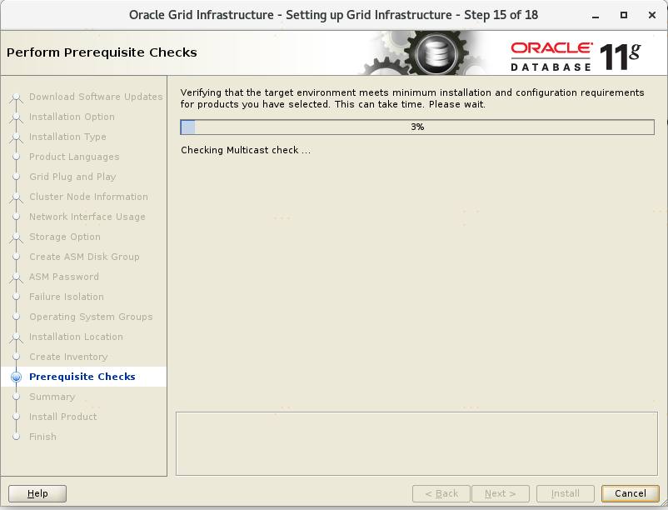Choose the Installation Location step
Image resolution: width=668 pixels, height=510 pixels.
point(76,337)
